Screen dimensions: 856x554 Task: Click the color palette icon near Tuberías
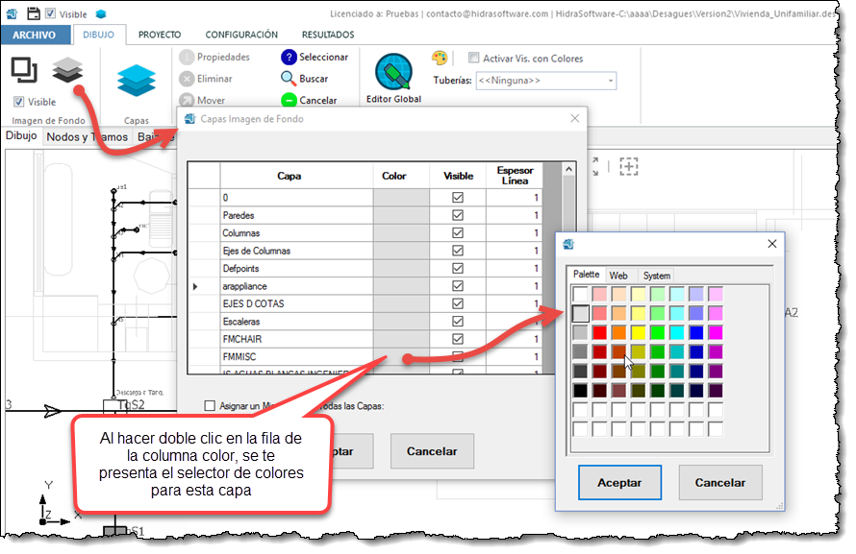coord(440,59)
